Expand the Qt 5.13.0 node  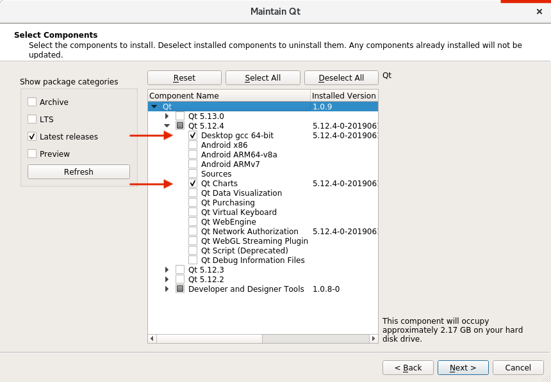pos(167,116)
